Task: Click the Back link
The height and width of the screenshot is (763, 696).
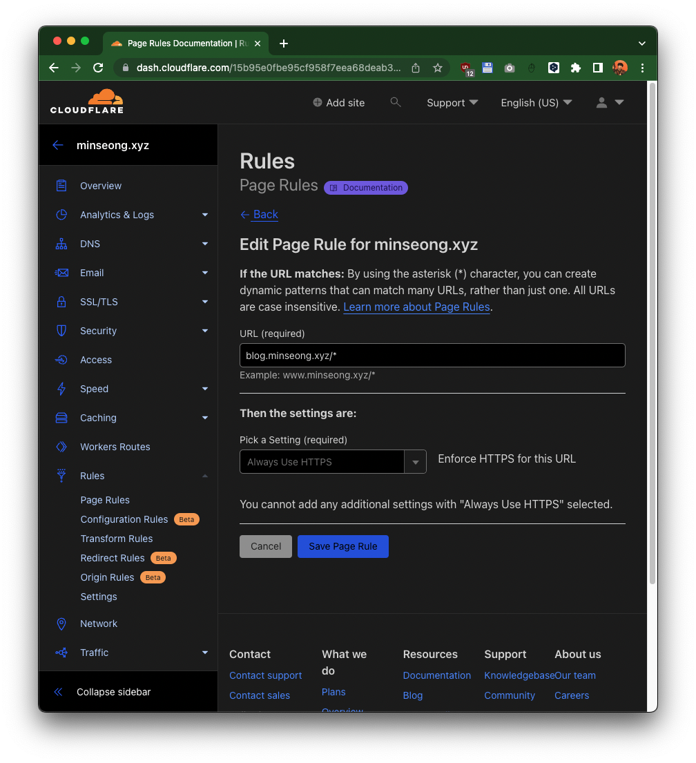Action: [260, 215]
